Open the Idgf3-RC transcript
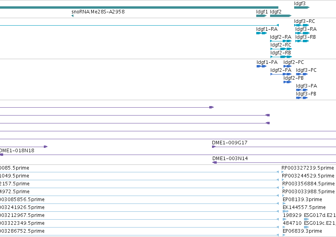The height and width of the screenshot is (237, 336). [x=302, y=25]
